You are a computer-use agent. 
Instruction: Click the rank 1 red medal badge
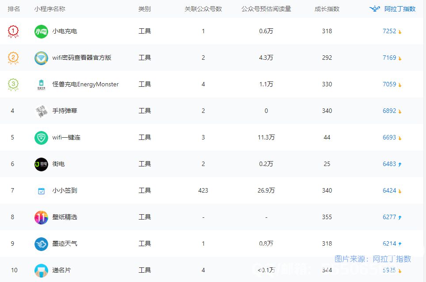(13, 31)
